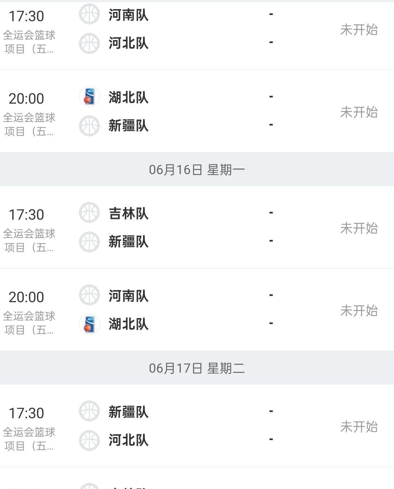
Task: Tap 新疆队 logo under 湖北队 in 20:00 match
Action: click(x=89, y=126)
